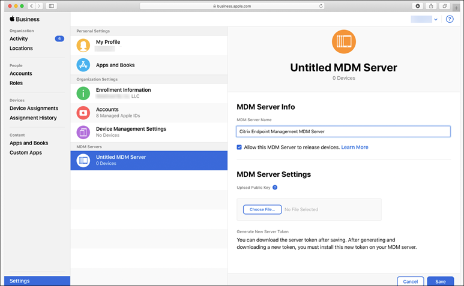Click the red Accounts settings icon

click(x=83, y=113)
